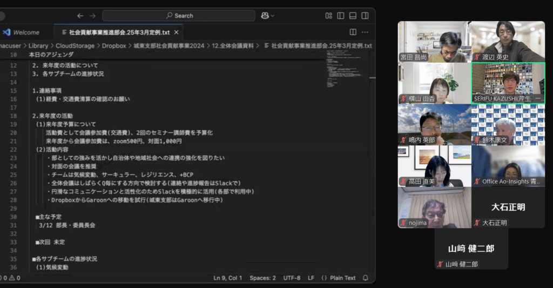Toggle the secondary sidebar visibility
Image resolution: width=553 pixels, height=288 pixels.
pos(365,16)
